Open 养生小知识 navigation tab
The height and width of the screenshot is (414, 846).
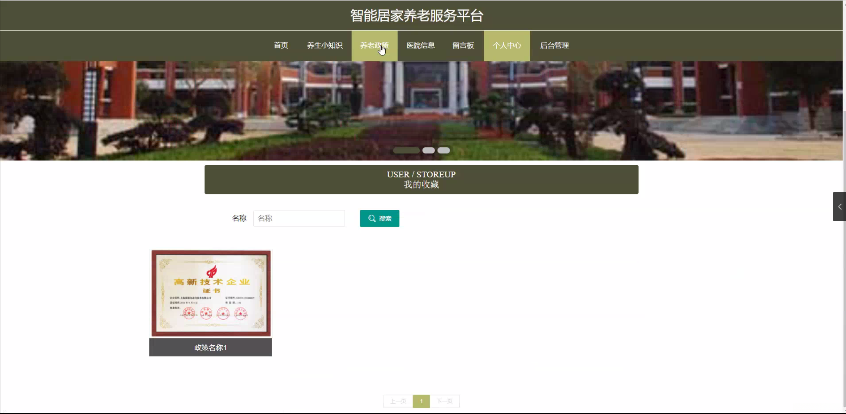[x=324, y=46]
